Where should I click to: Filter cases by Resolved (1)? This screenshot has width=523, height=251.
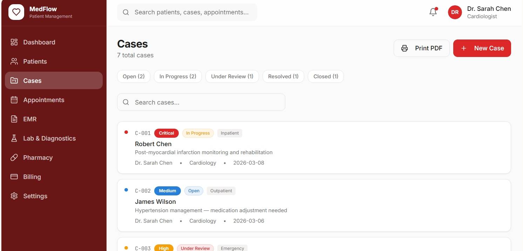pyautogui.click(x=283, y=77)
